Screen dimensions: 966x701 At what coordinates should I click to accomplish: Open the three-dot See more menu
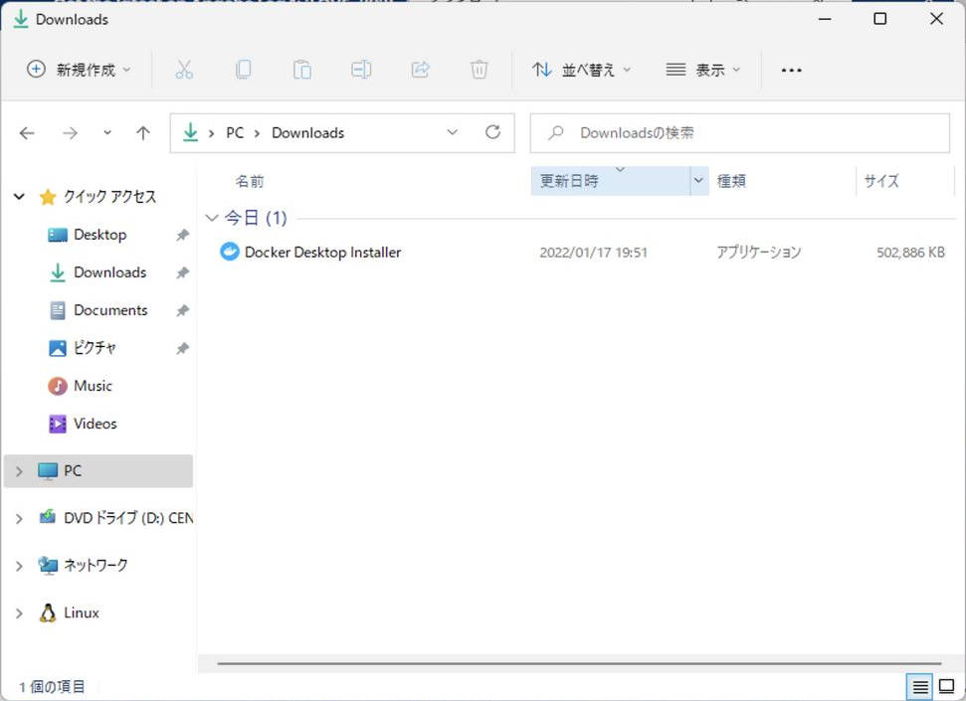(792, 71)
